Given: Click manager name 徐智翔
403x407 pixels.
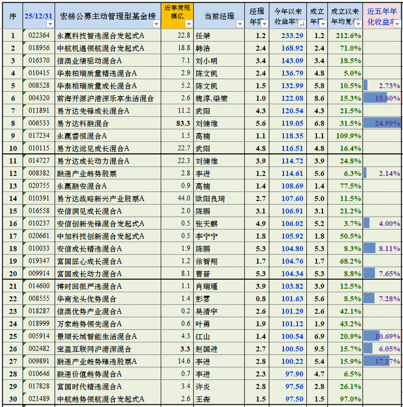Looking at the screenshot, I should tap(206, 261).
